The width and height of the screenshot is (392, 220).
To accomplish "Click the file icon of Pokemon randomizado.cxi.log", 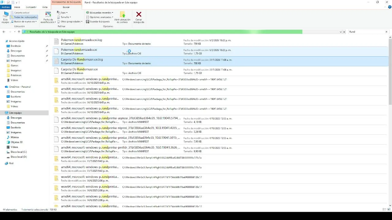I will [x=56, y=42].
